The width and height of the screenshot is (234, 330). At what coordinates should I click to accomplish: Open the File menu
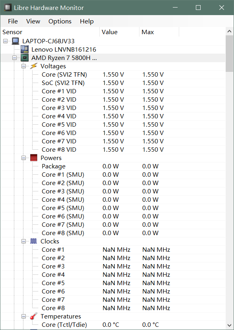tap(13, 21)
